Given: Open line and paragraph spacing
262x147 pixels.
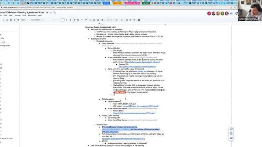Looking at the screenshot, I should [108, 20].
